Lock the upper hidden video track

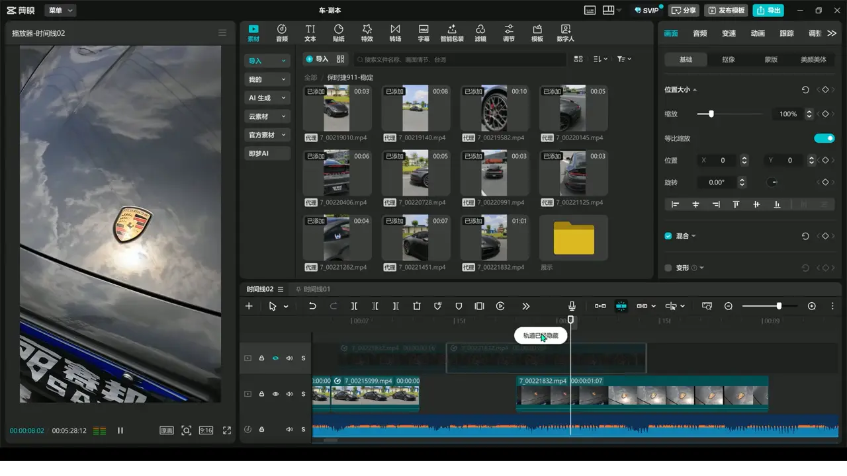click(x=261, y=358)
